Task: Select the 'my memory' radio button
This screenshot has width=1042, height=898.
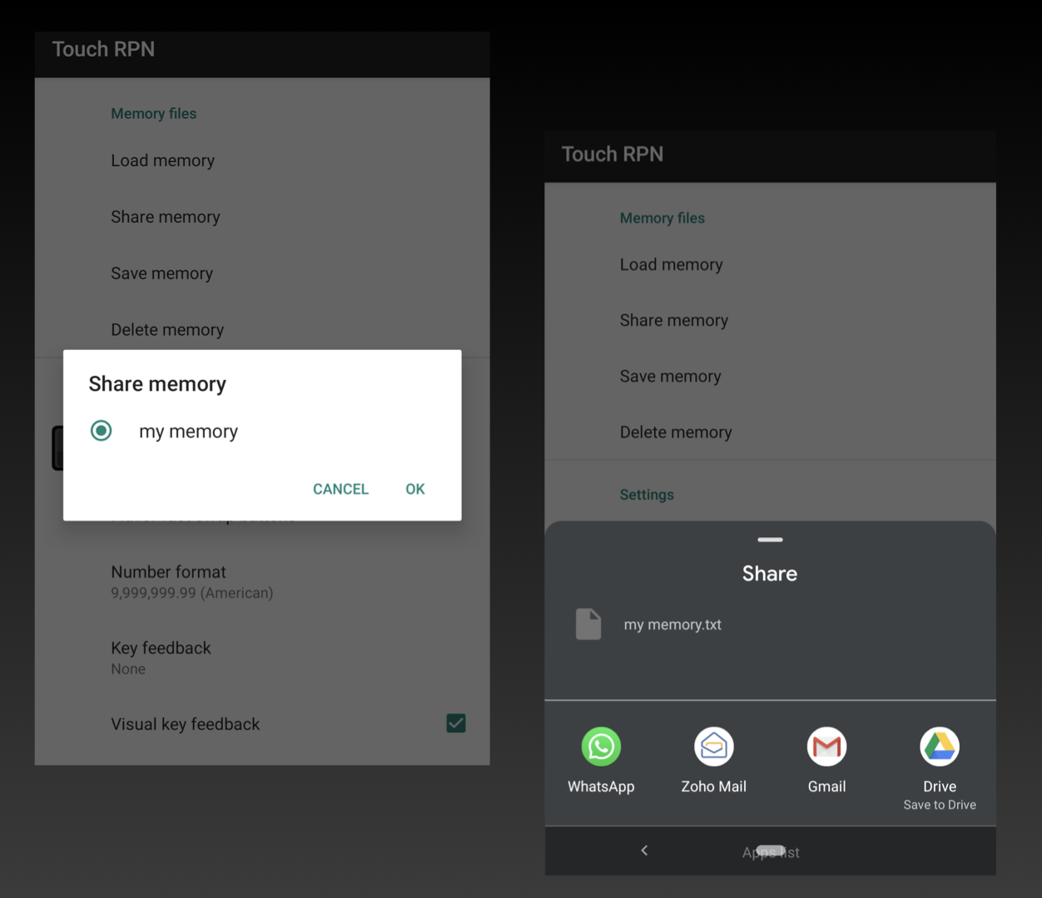Action: pyautogui.click(x=101, y=431)
